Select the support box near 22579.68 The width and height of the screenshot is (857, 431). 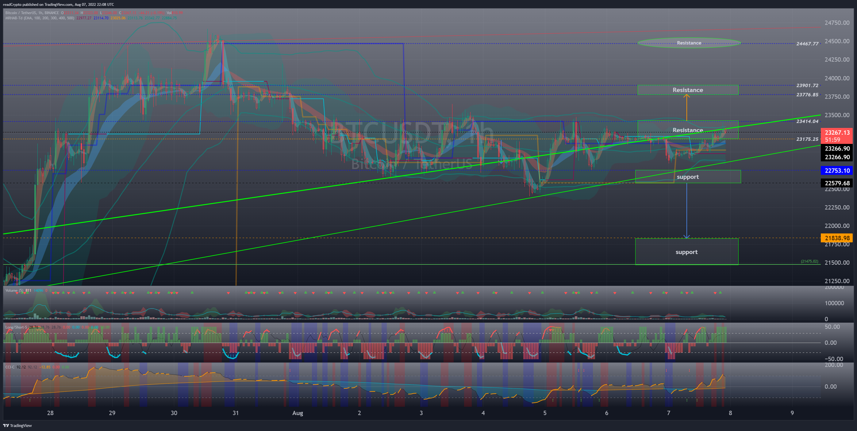[688, 177]
